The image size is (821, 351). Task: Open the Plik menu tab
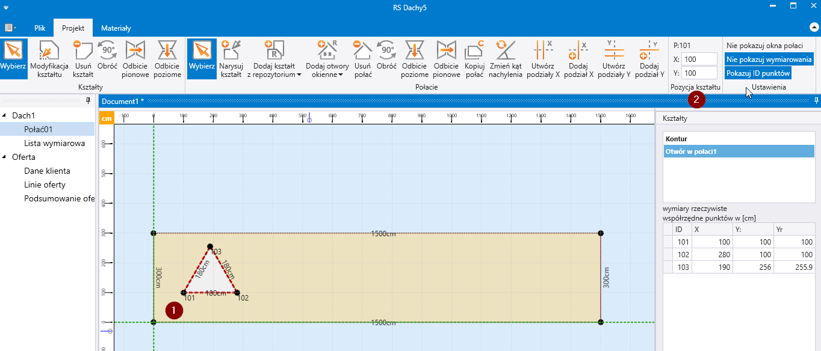pos(40,28)
